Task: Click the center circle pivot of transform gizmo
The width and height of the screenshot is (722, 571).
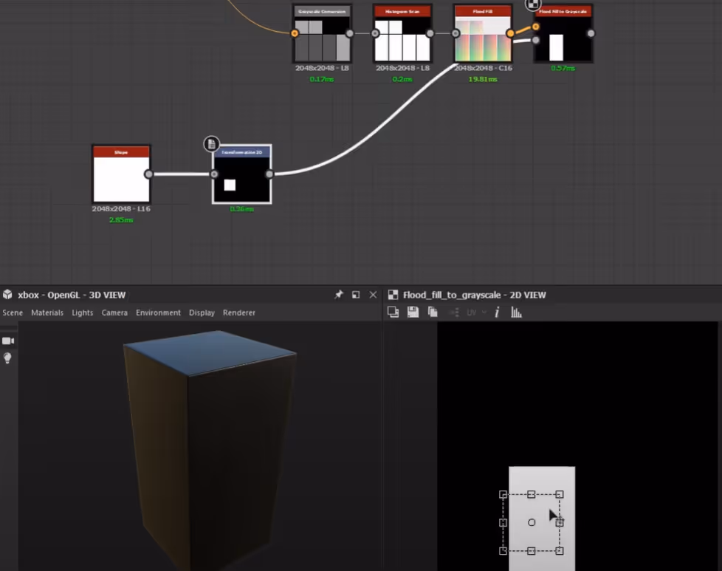Action: [532, 522]
